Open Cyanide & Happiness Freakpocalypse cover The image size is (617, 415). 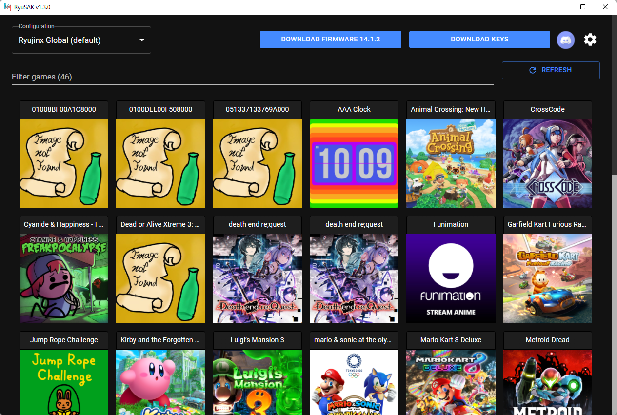tap(64, 278)
